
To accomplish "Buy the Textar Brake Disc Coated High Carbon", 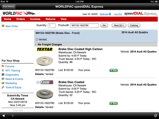I will point(113,70).
